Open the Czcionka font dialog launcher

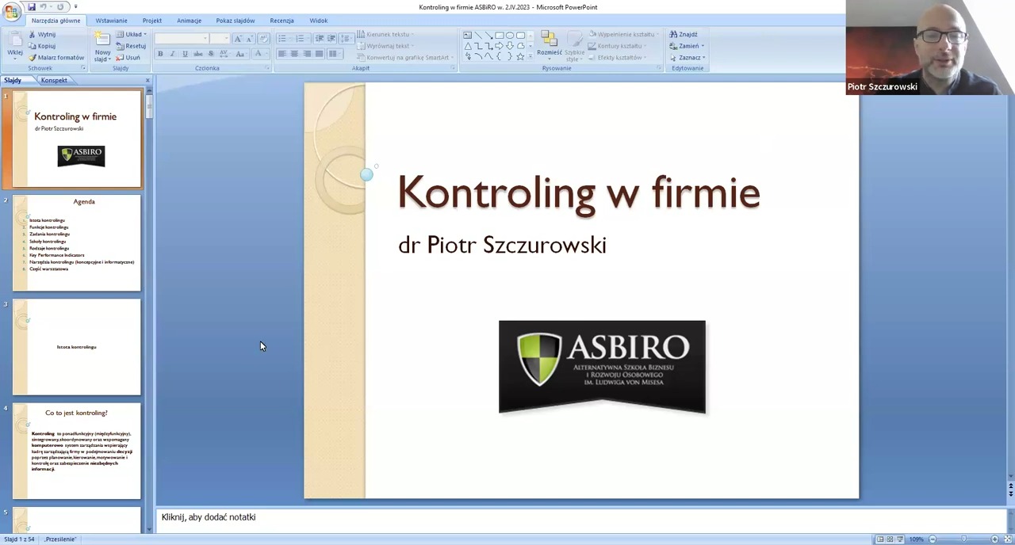[x=267, y=68]
